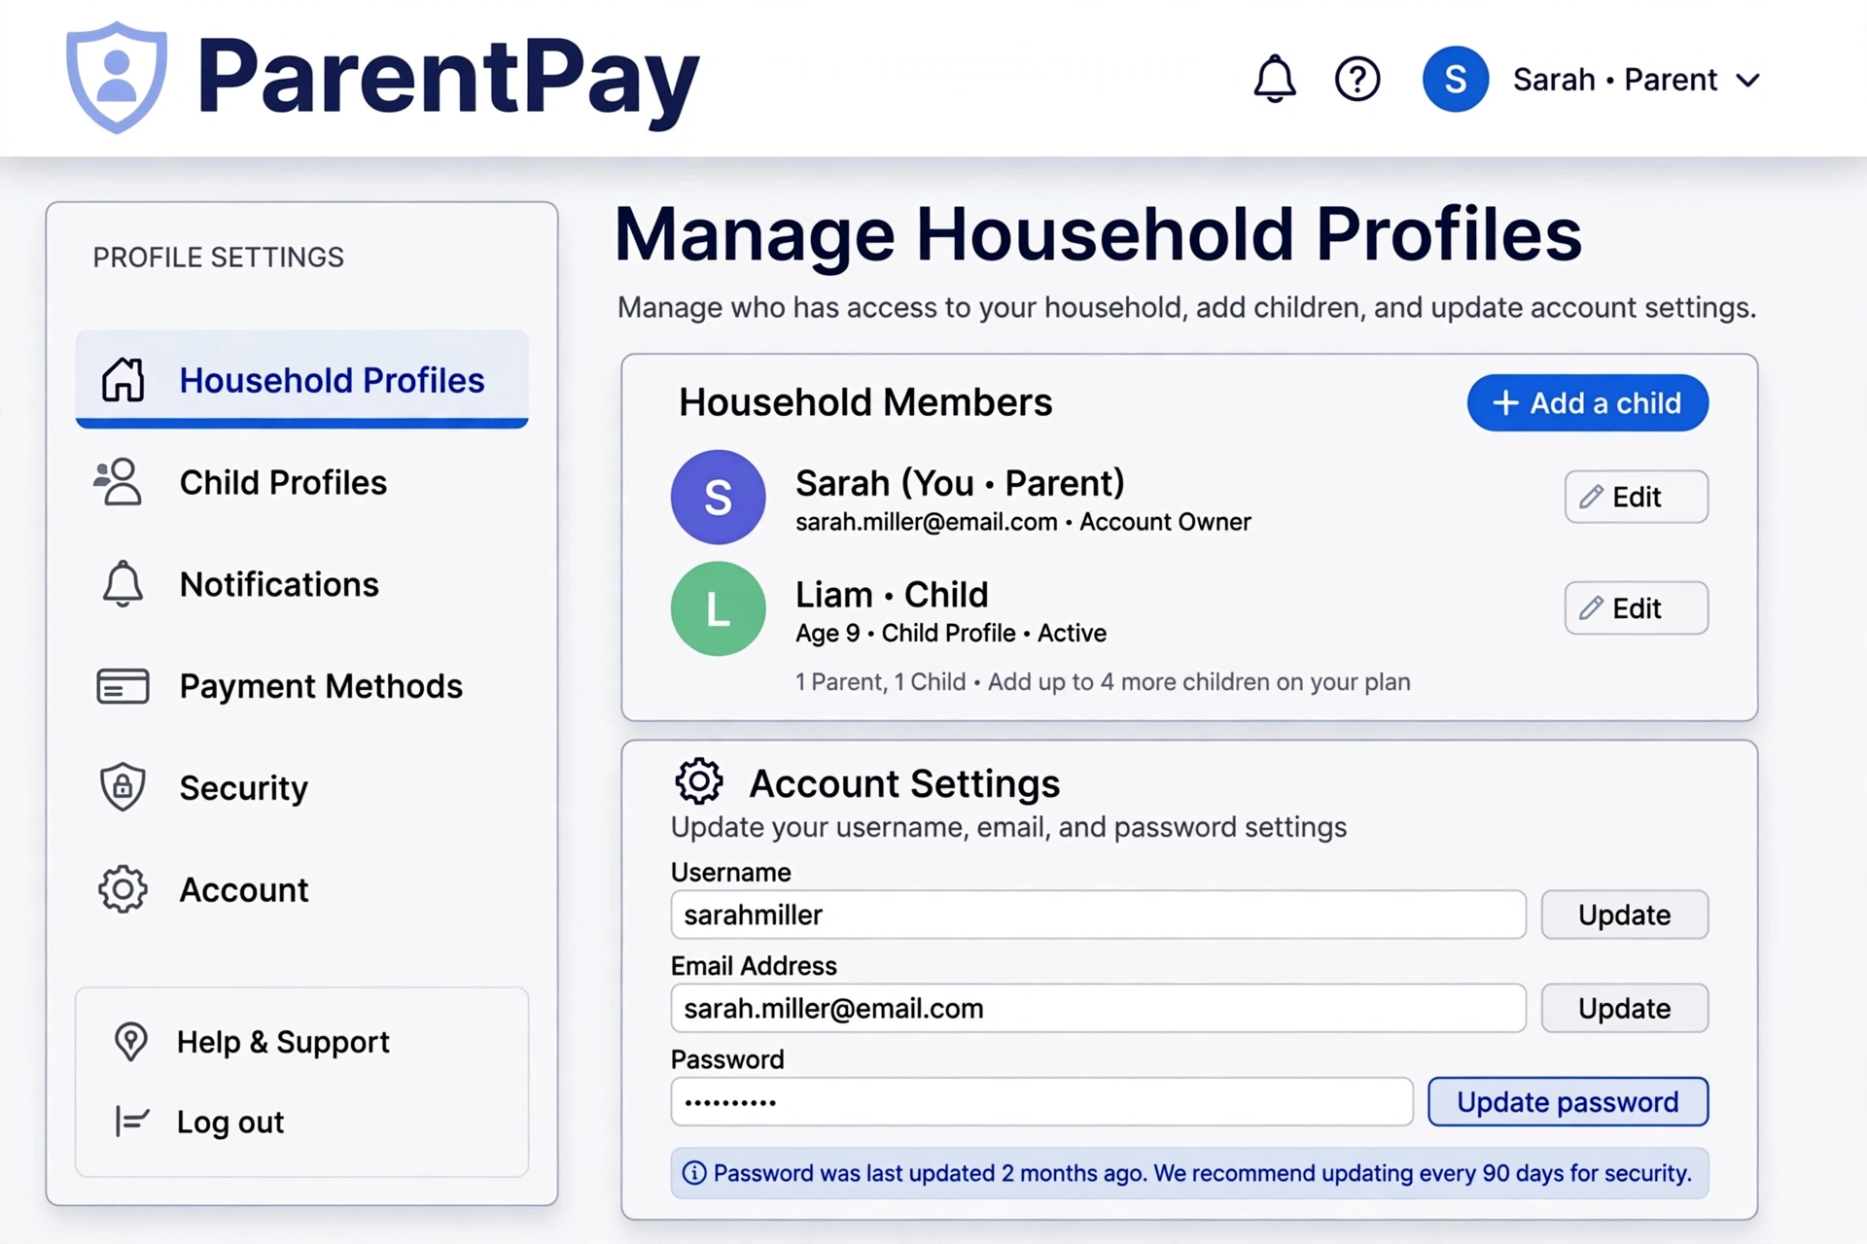Click the info icon in the password notice
This screenshot has width=1867, height=1244.
694,1173
